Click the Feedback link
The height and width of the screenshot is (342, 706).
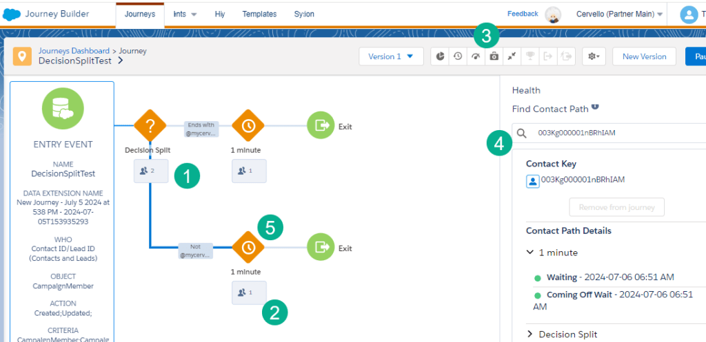tap(523, 14)
